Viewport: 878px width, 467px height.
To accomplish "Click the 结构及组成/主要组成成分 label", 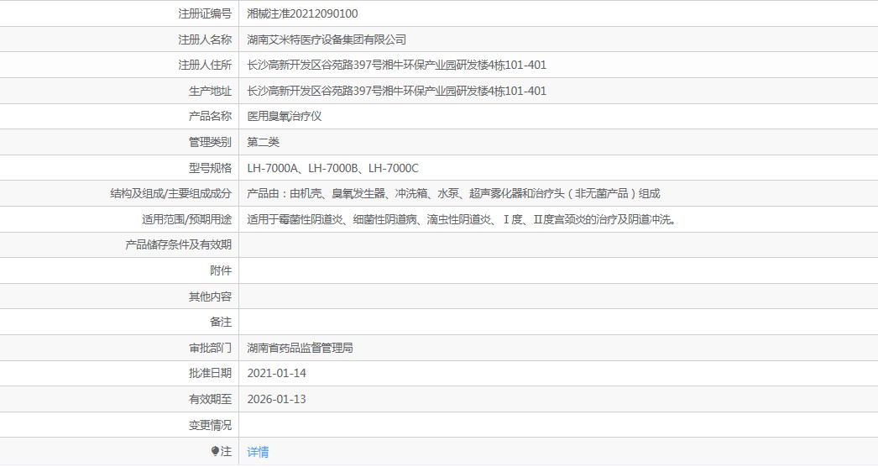I will point(170,193).
